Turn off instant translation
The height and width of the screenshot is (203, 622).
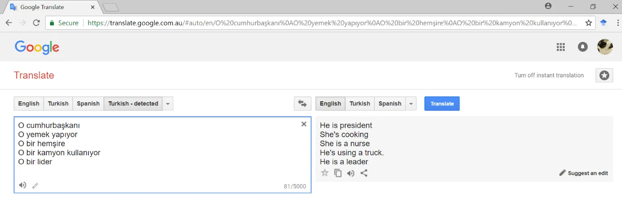(549, 76)
